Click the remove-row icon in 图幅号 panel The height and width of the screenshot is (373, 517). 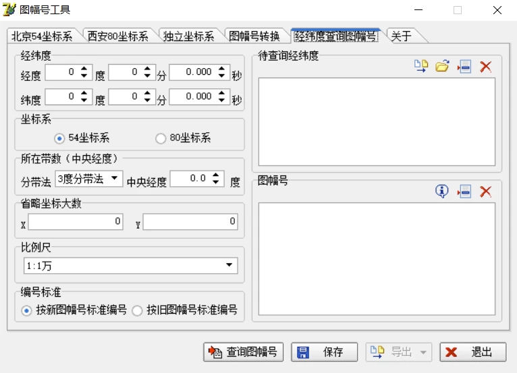pos(464,192)
